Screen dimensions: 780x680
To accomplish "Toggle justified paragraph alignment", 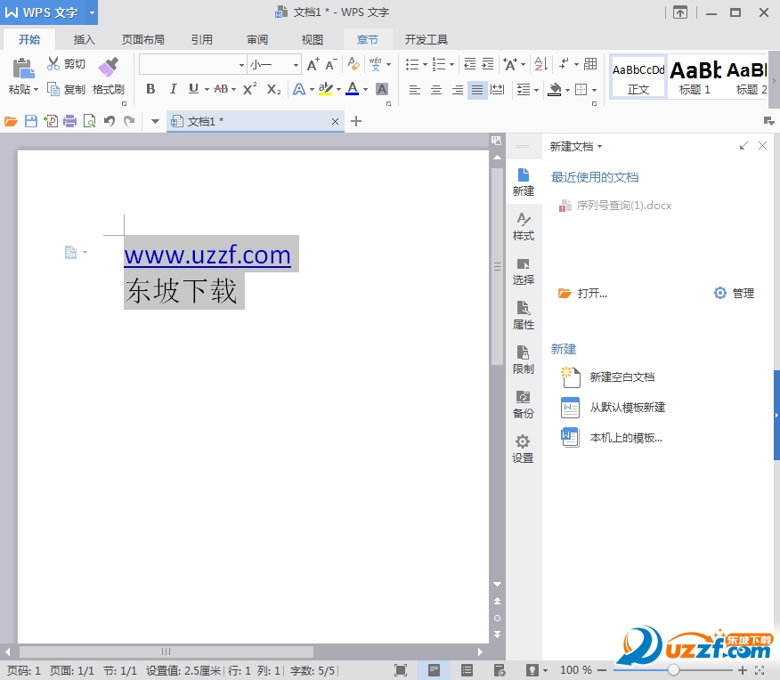I will tap(477, 89).
